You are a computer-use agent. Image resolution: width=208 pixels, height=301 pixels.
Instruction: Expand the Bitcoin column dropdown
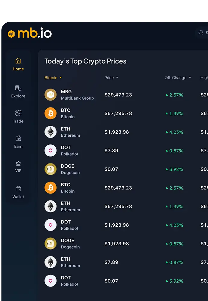61,78
